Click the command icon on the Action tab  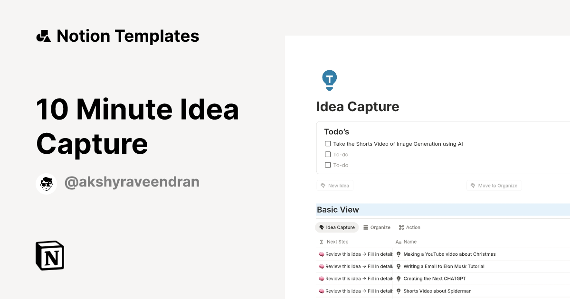click(402, 227)
